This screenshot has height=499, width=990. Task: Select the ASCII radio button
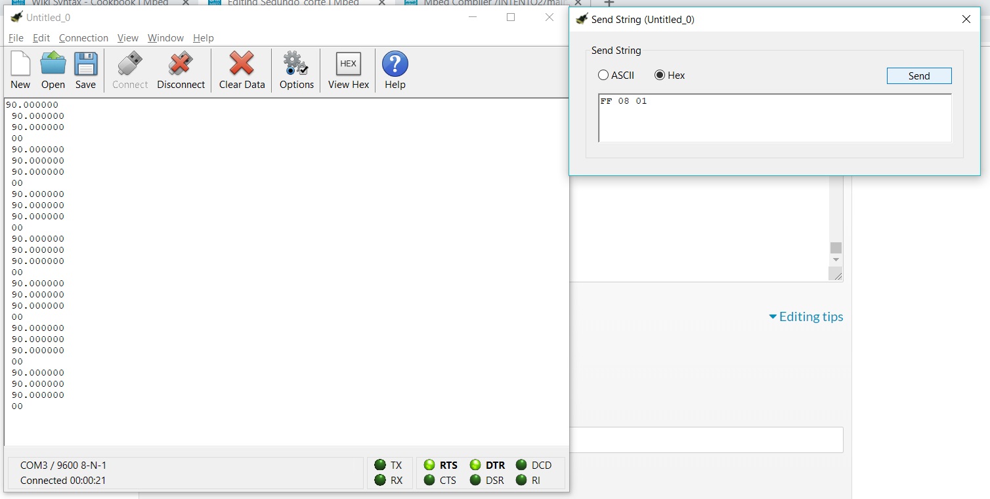603,76
